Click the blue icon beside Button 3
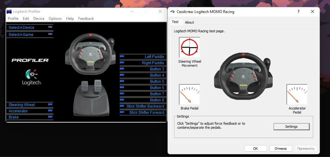The width and height of the screenshot is (330, 157). tap(122, 68)
